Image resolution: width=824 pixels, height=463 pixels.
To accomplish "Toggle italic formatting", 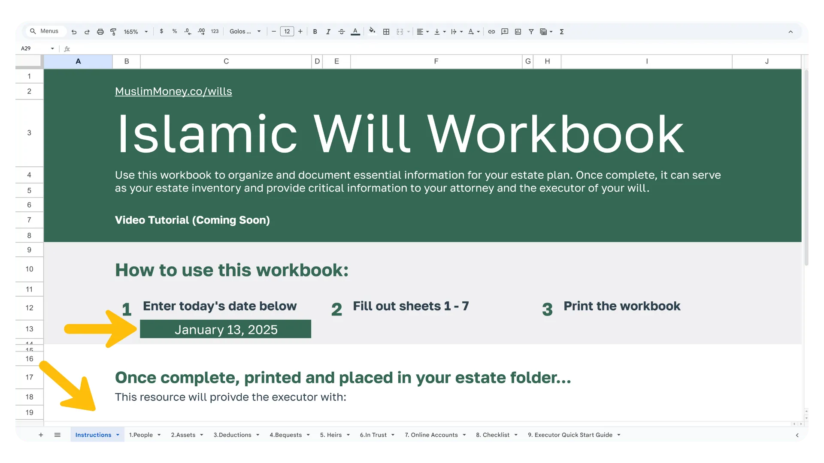I will coord(328,32).
